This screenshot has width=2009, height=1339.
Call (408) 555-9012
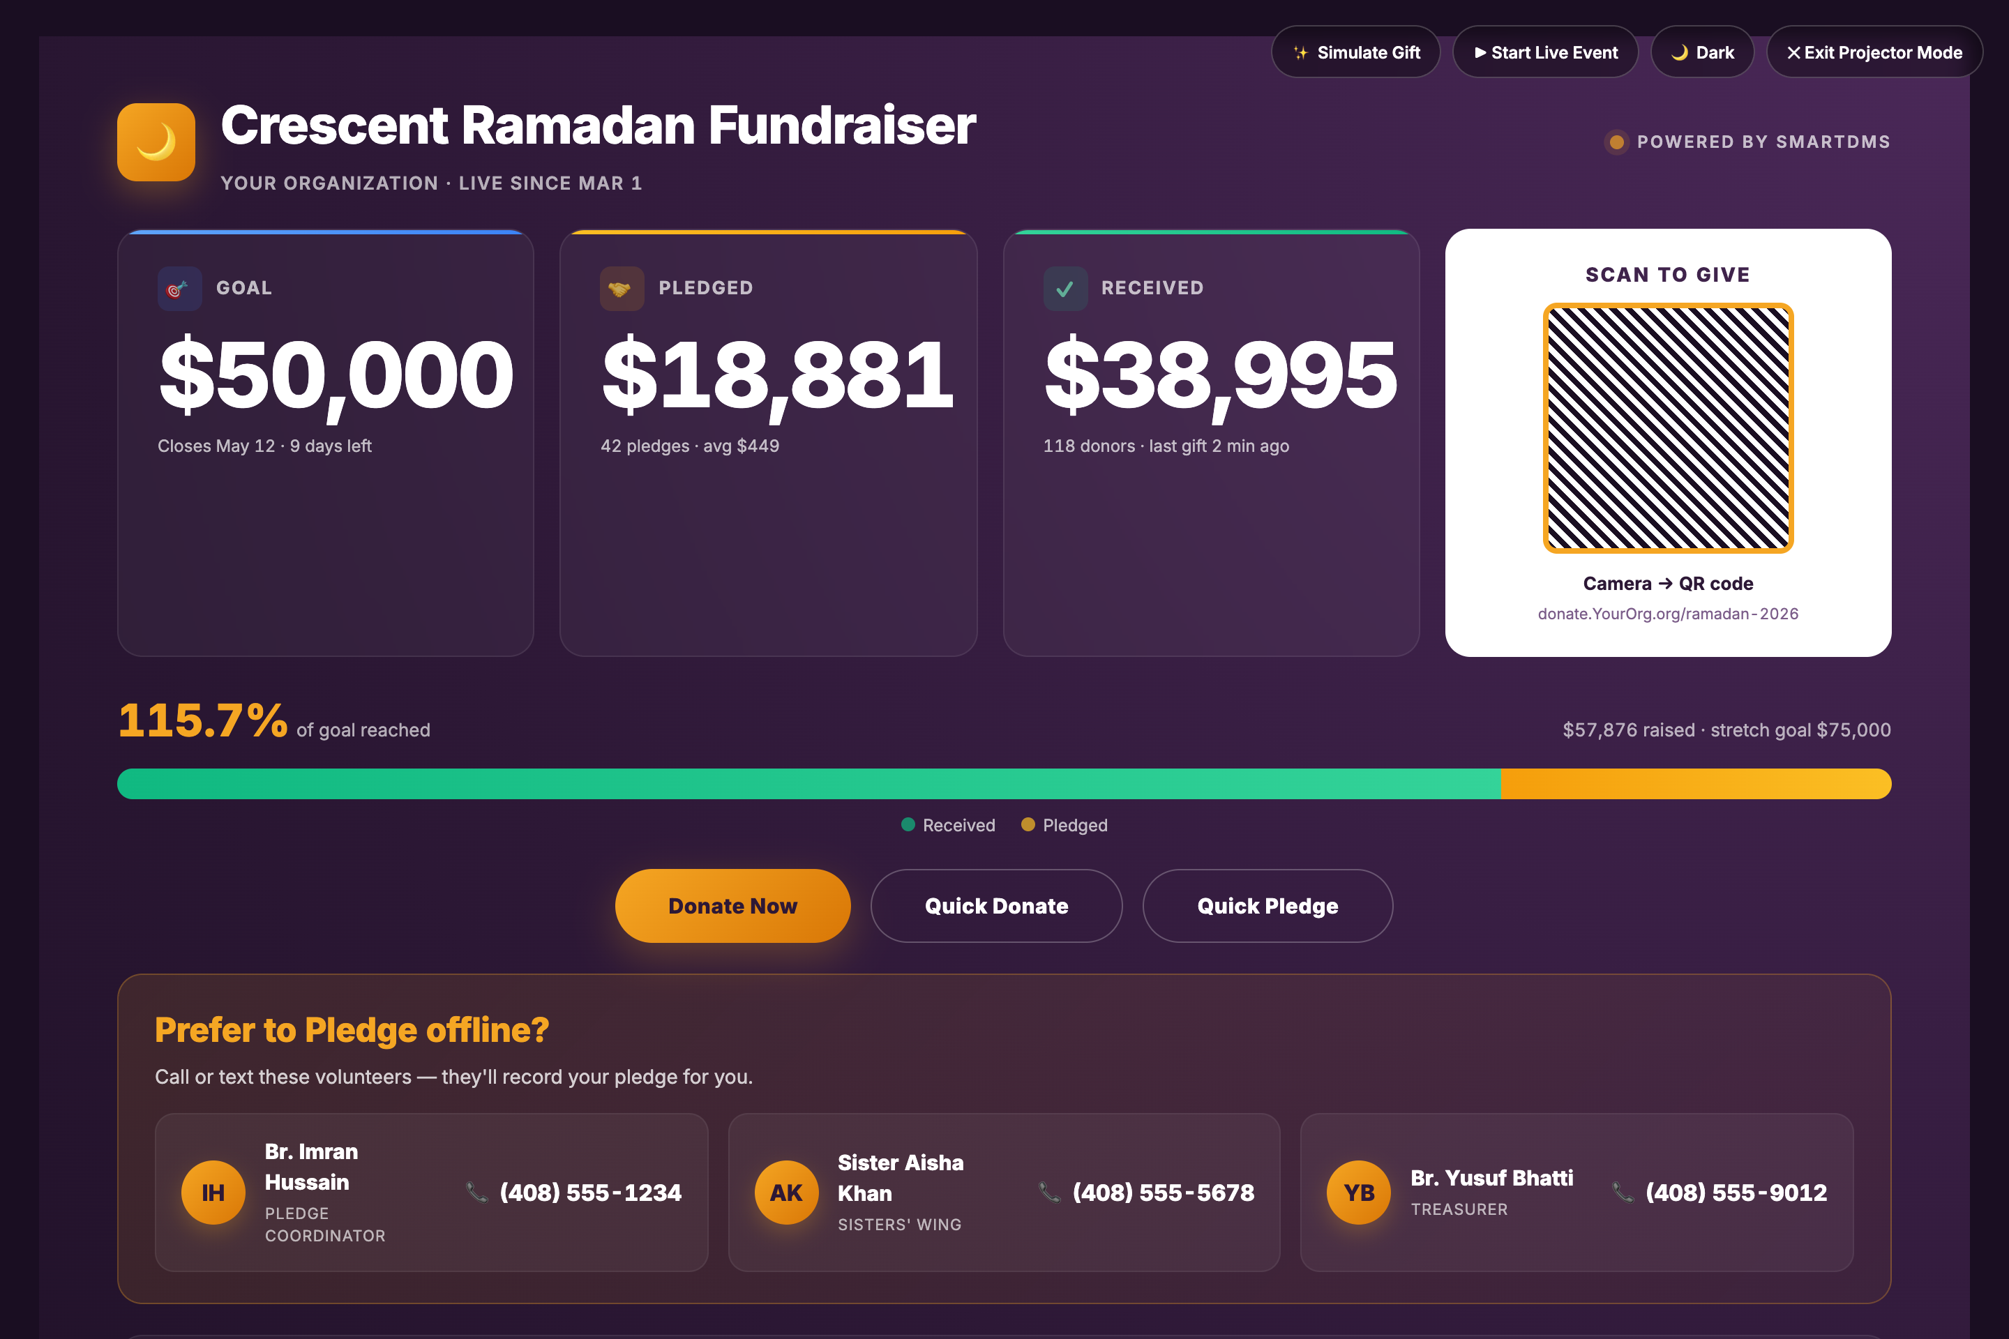(1736, 1193)
